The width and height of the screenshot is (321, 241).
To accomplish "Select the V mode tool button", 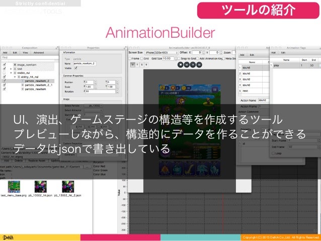I will coord(133,65).
